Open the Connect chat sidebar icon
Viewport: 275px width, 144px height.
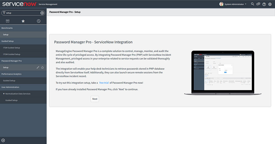click(x=258, y=4)
